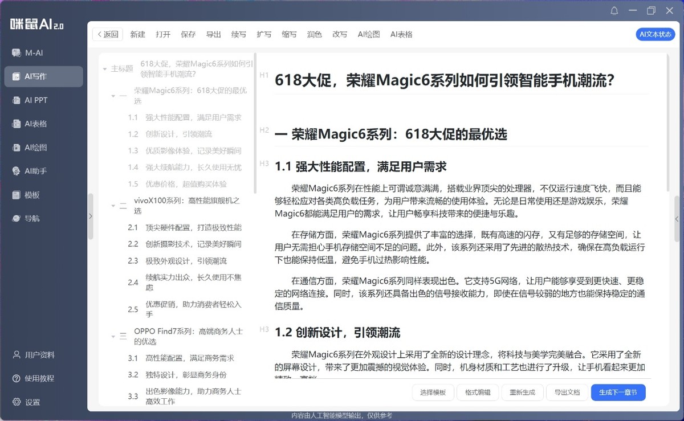This screenshot has height=421, width=684.
Task: Click the 选择模板 button
Action: (433, 393)
